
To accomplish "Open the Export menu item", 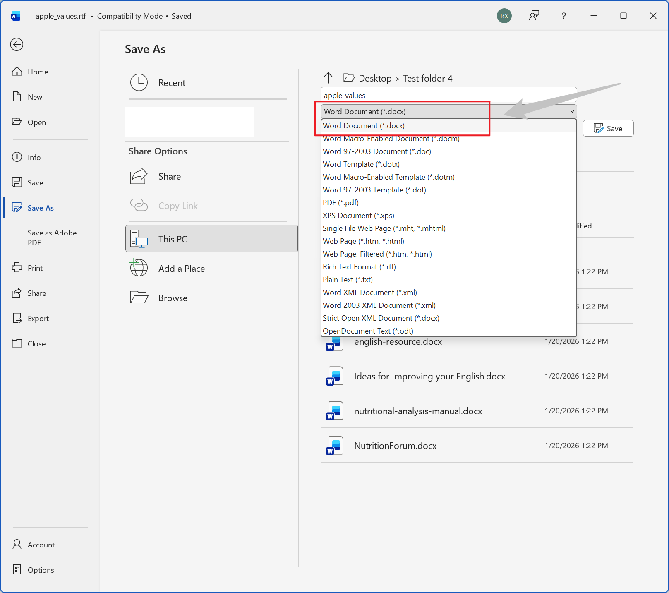I will coord(38,318).
